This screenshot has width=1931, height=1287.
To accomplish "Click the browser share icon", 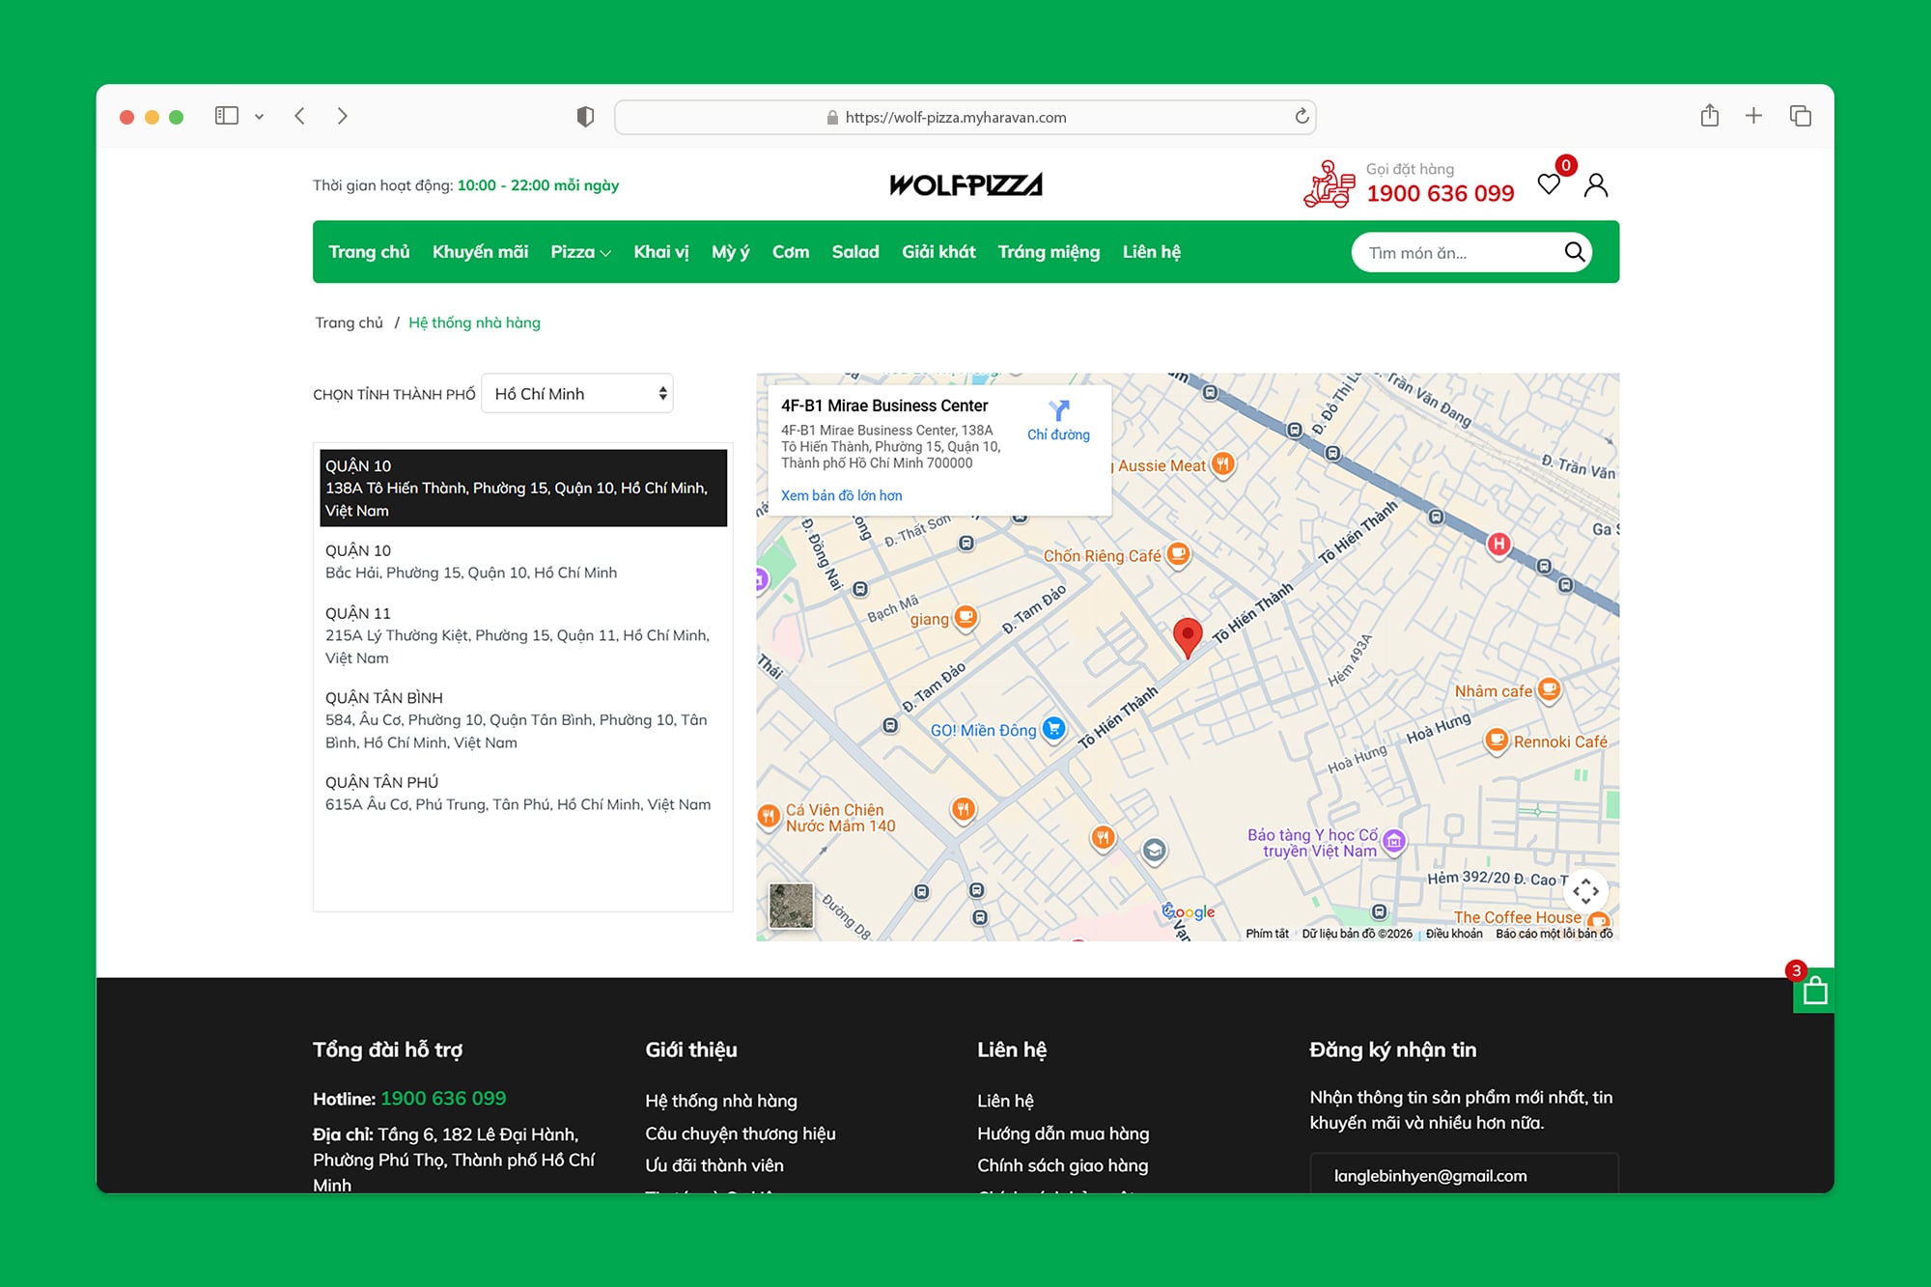I will pyautogui.click(x=1709, y=116).
